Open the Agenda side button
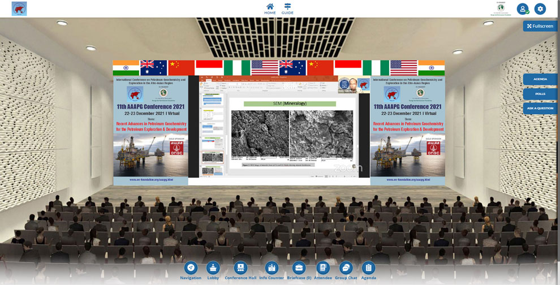 (x=540, y=79)
